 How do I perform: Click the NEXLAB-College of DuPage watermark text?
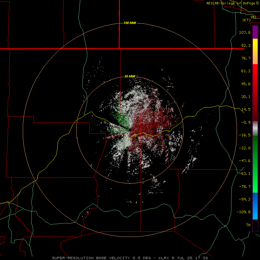tap(233, 3)
